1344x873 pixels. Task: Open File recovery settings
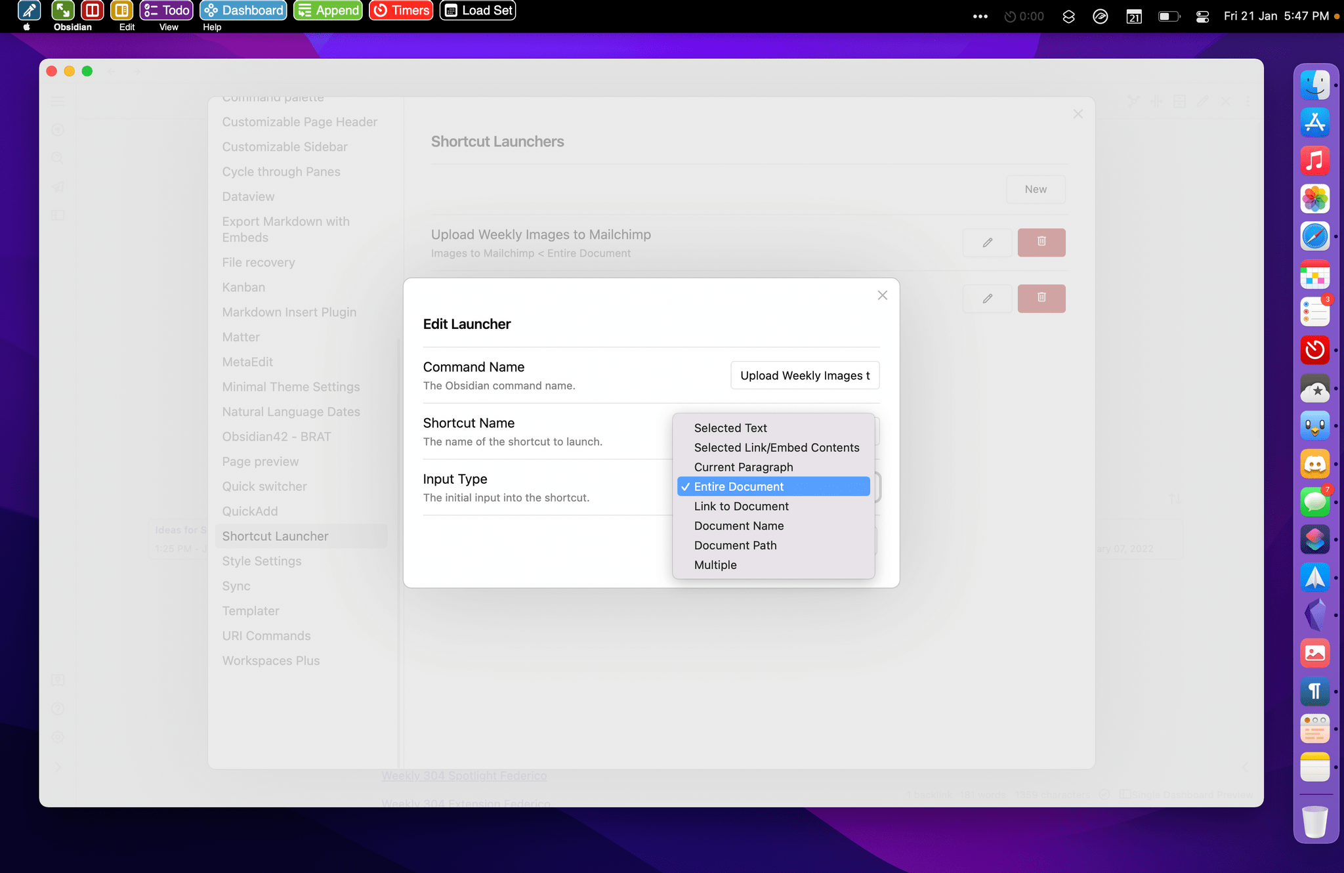point(259,263)
